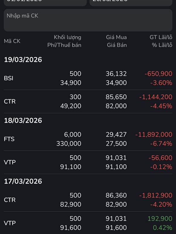Tap the "GT Lãi/lỗ" column header
Viewport: 176px width, 234px height.
(161, 37)
